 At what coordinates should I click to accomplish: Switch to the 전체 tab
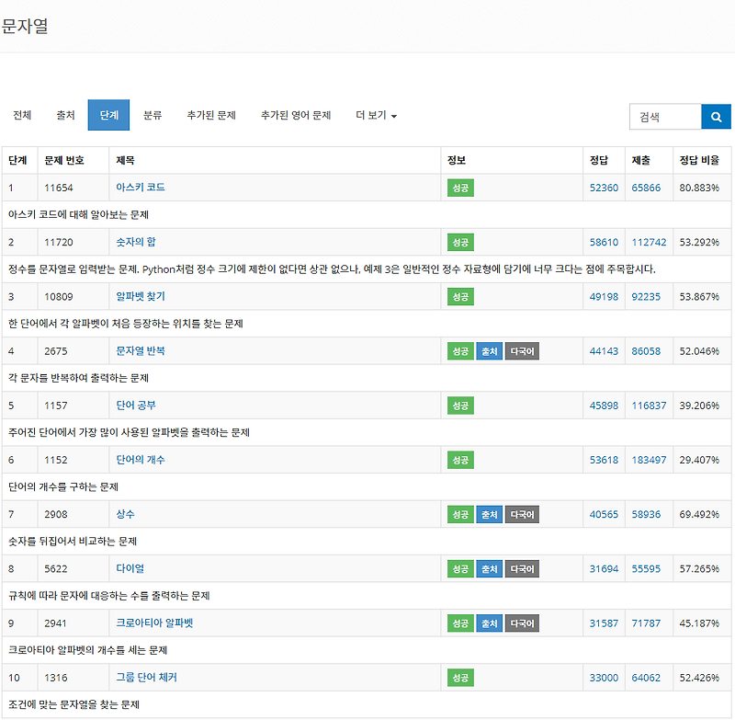coord(20,115)
